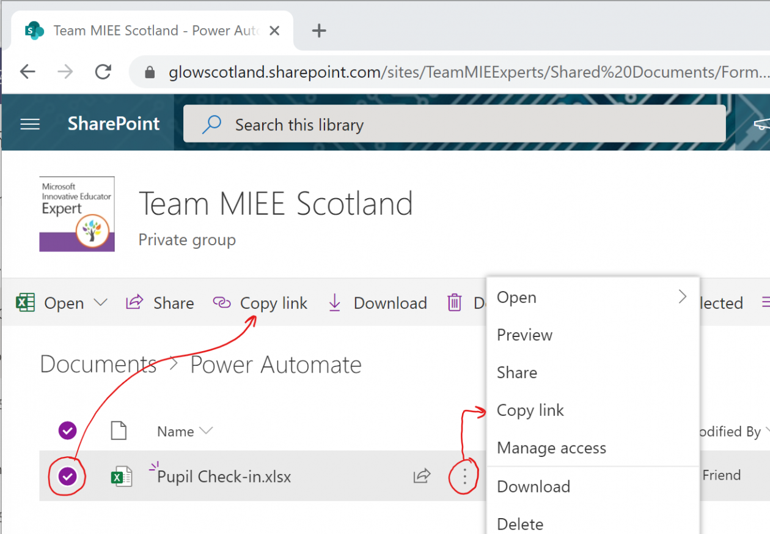770x534 pixels.
Task: Click the Share button label in toolbar
Action: point(174,303)
